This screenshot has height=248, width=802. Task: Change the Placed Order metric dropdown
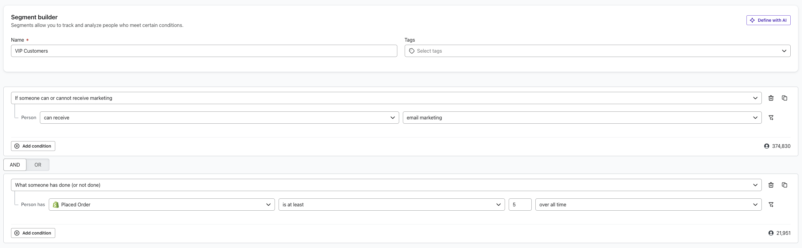[x=161, y=205]
